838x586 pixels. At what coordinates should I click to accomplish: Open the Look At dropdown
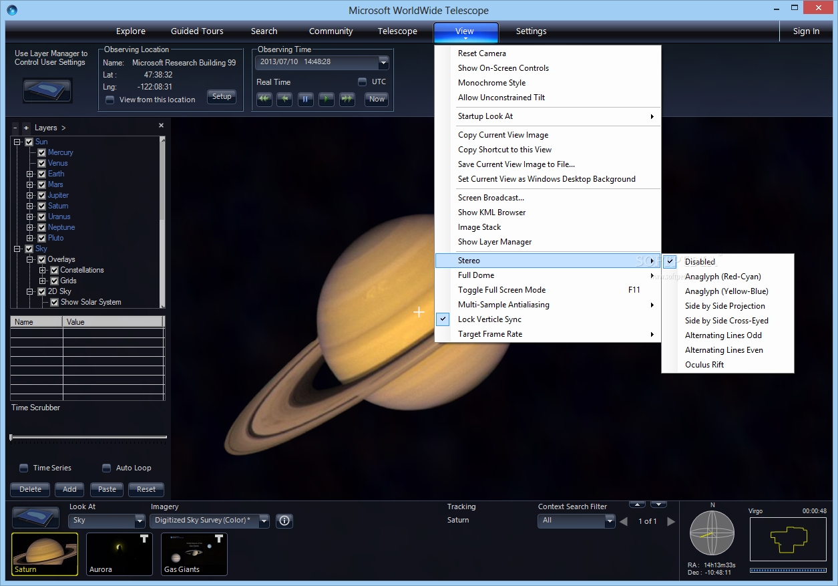140,521
